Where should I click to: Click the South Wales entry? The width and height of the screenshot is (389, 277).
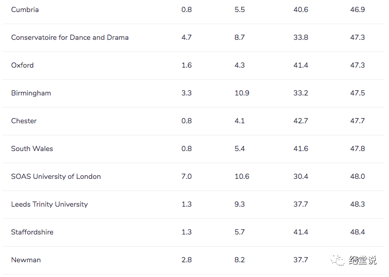[x=32, y=148]
